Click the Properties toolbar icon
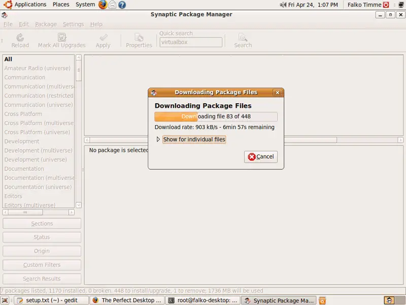This screenshot has width=406, height=305. pos(139,38)
